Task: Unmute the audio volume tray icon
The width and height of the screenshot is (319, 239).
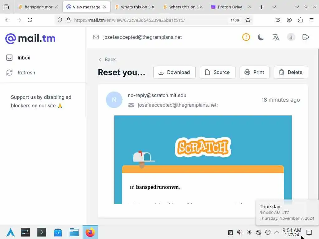Action: pyautogui.click(x=240, y=232)
